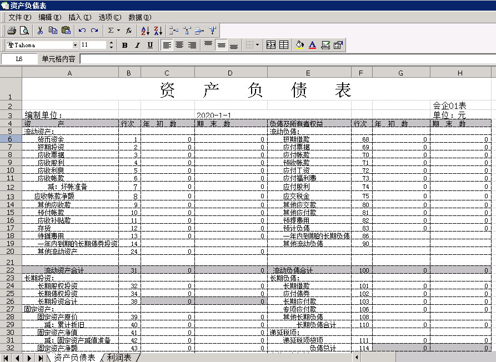This screenshot has width=496, height=362.
Task: Click the Print icon in the toolbar
Action: tap(12, 31)
